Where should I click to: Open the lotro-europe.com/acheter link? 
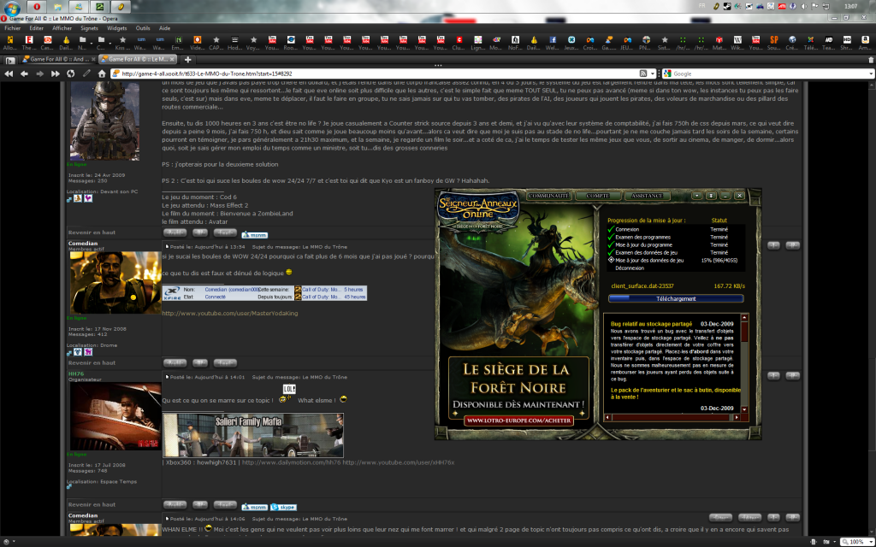(x=518, y=421)
